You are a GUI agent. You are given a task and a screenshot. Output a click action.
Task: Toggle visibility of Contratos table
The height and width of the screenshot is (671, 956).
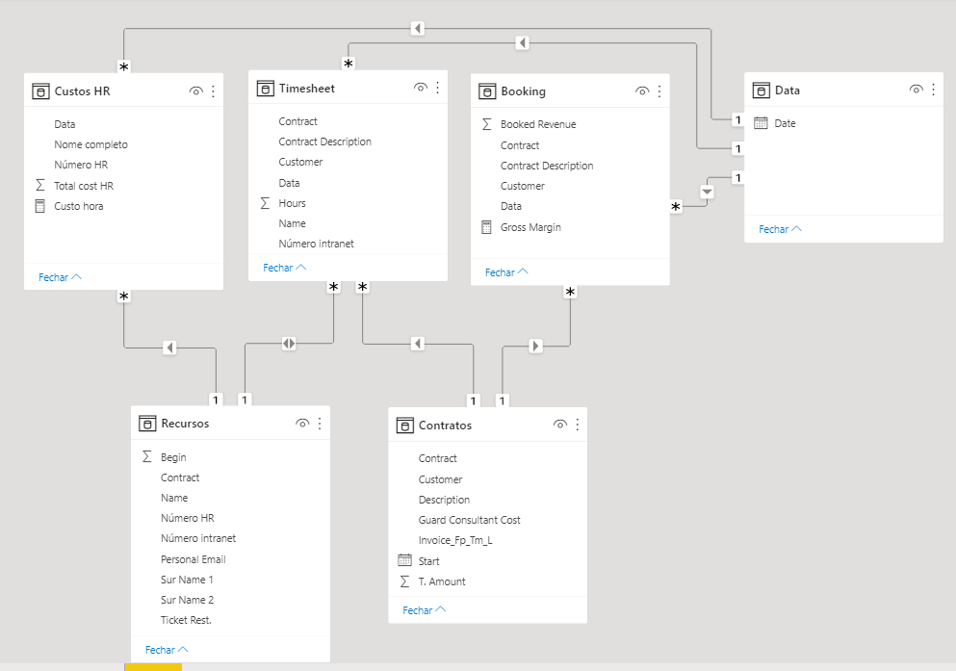[559, 425]
